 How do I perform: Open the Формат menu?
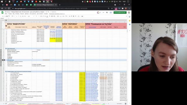[22, 14]
